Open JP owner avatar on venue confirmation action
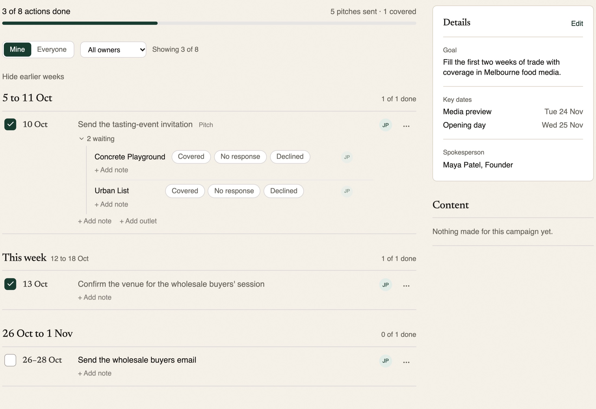The image size is (596, 409). point(386,285)
